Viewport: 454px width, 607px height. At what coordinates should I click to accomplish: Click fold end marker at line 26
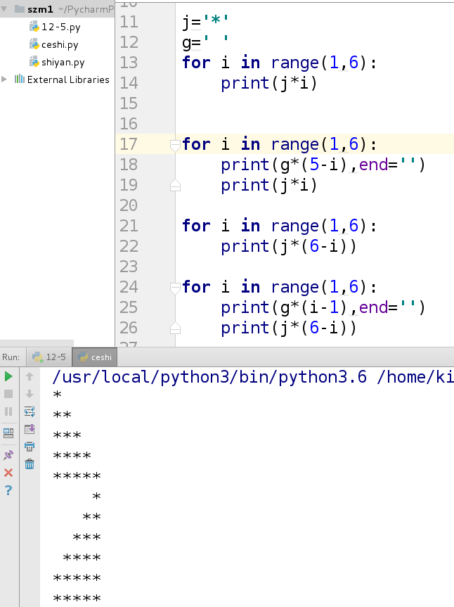[175, 328]
